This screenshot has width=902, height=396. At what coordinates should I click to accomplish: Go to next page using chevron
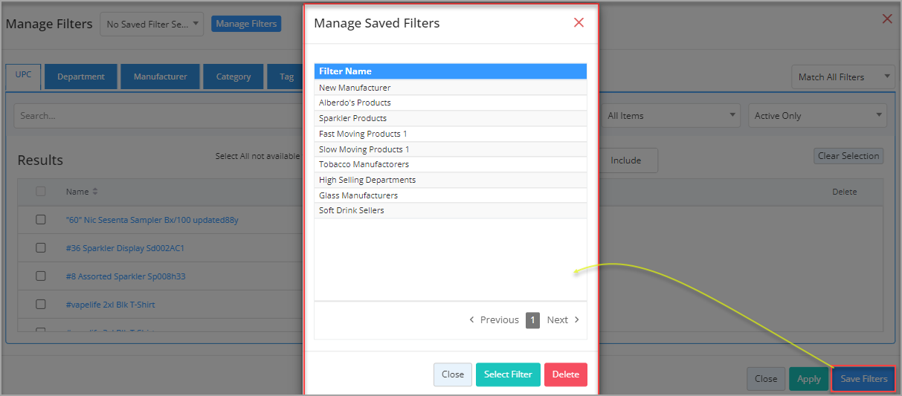point(576,319)
